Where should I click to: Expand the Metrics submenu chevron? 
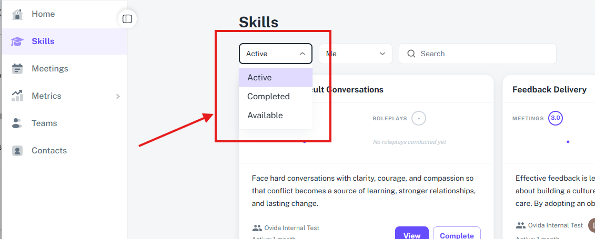point(118,96)
